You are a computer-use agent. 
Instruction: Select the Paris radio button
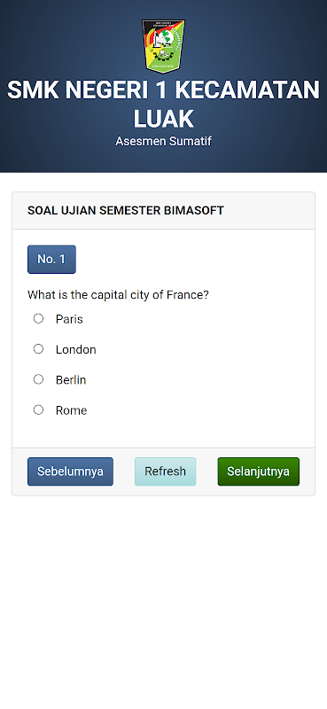38,319
